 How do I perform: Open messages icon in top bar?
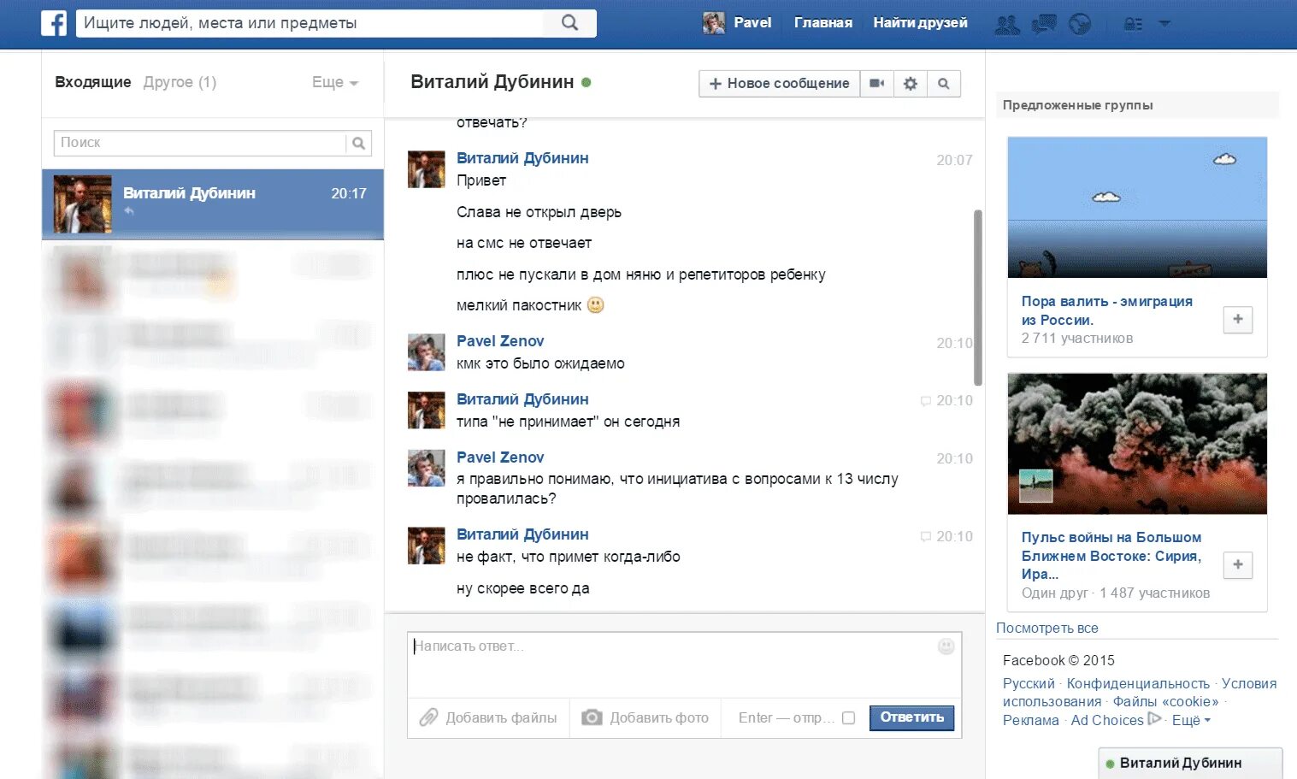click(1044, 24)
